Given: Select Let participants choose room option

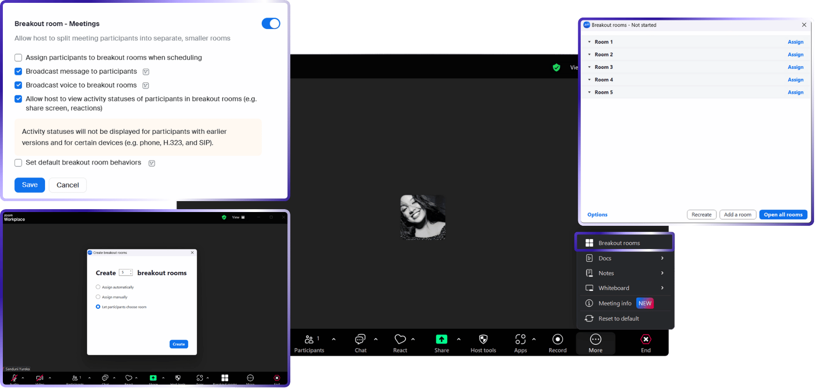Looking at the screenshot, I should [98, 307].
